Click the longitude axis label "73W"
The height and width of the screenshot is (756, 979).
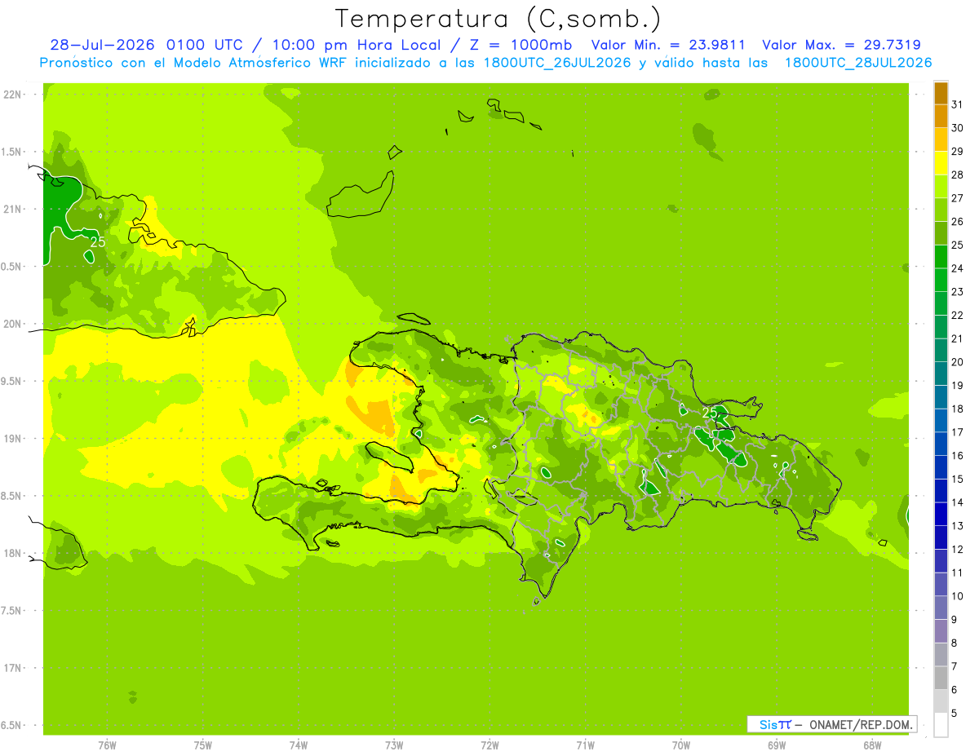tap(394, 745)
